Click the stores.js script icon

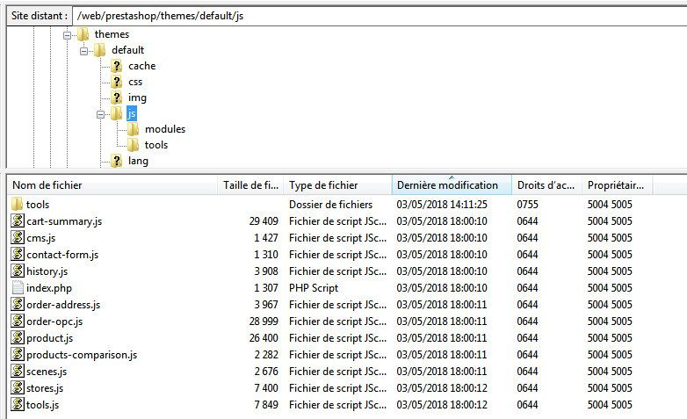click(x=17, y=387)
